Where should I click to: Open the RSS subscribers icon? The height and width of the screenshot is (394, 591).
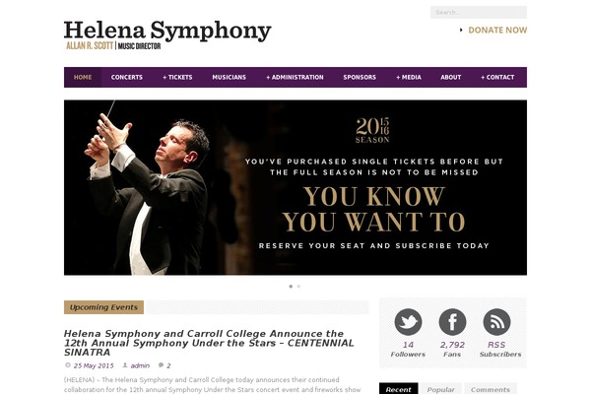[x=496, y=322]
